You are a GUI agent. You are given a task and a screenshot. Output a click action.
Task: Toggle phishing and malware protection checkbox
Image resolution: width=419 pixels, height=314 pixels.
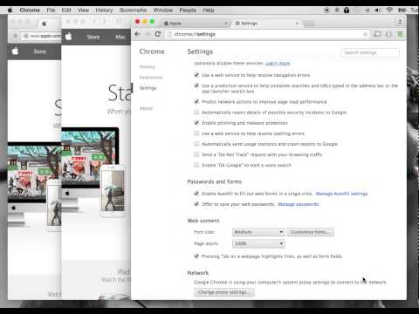pos(196,123)
